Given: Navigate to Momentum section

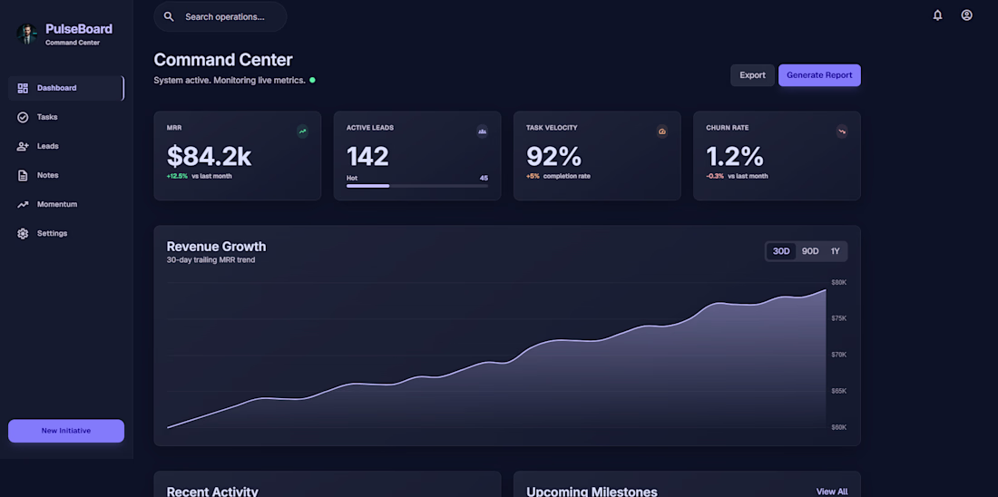Looking at the screenshot, I should pyautogui.click(x=57, y=204).
